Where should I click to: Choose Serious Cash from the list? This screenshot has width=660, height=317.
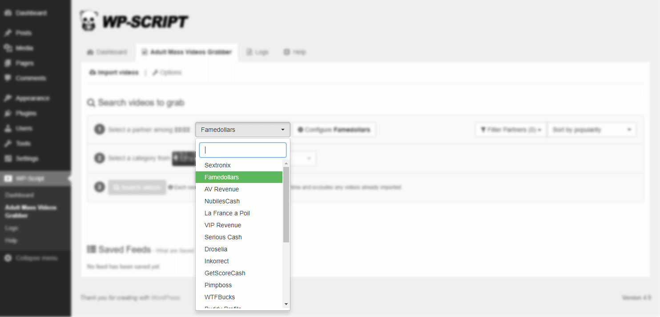point(239,237)
